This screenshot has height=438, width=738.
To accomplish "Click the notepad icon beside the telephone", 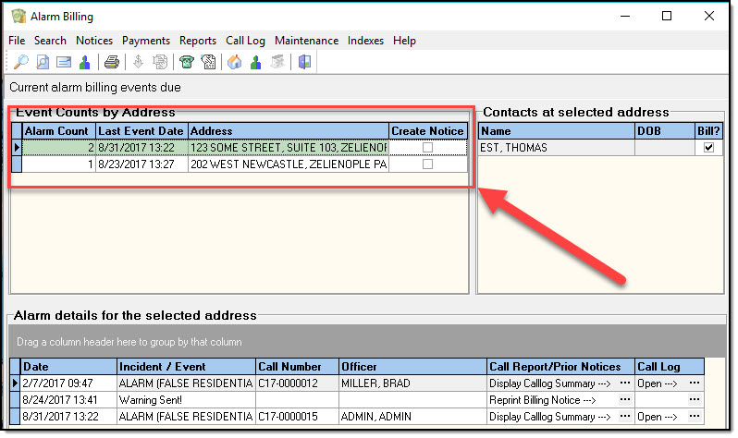I will (x=209, y=62).
